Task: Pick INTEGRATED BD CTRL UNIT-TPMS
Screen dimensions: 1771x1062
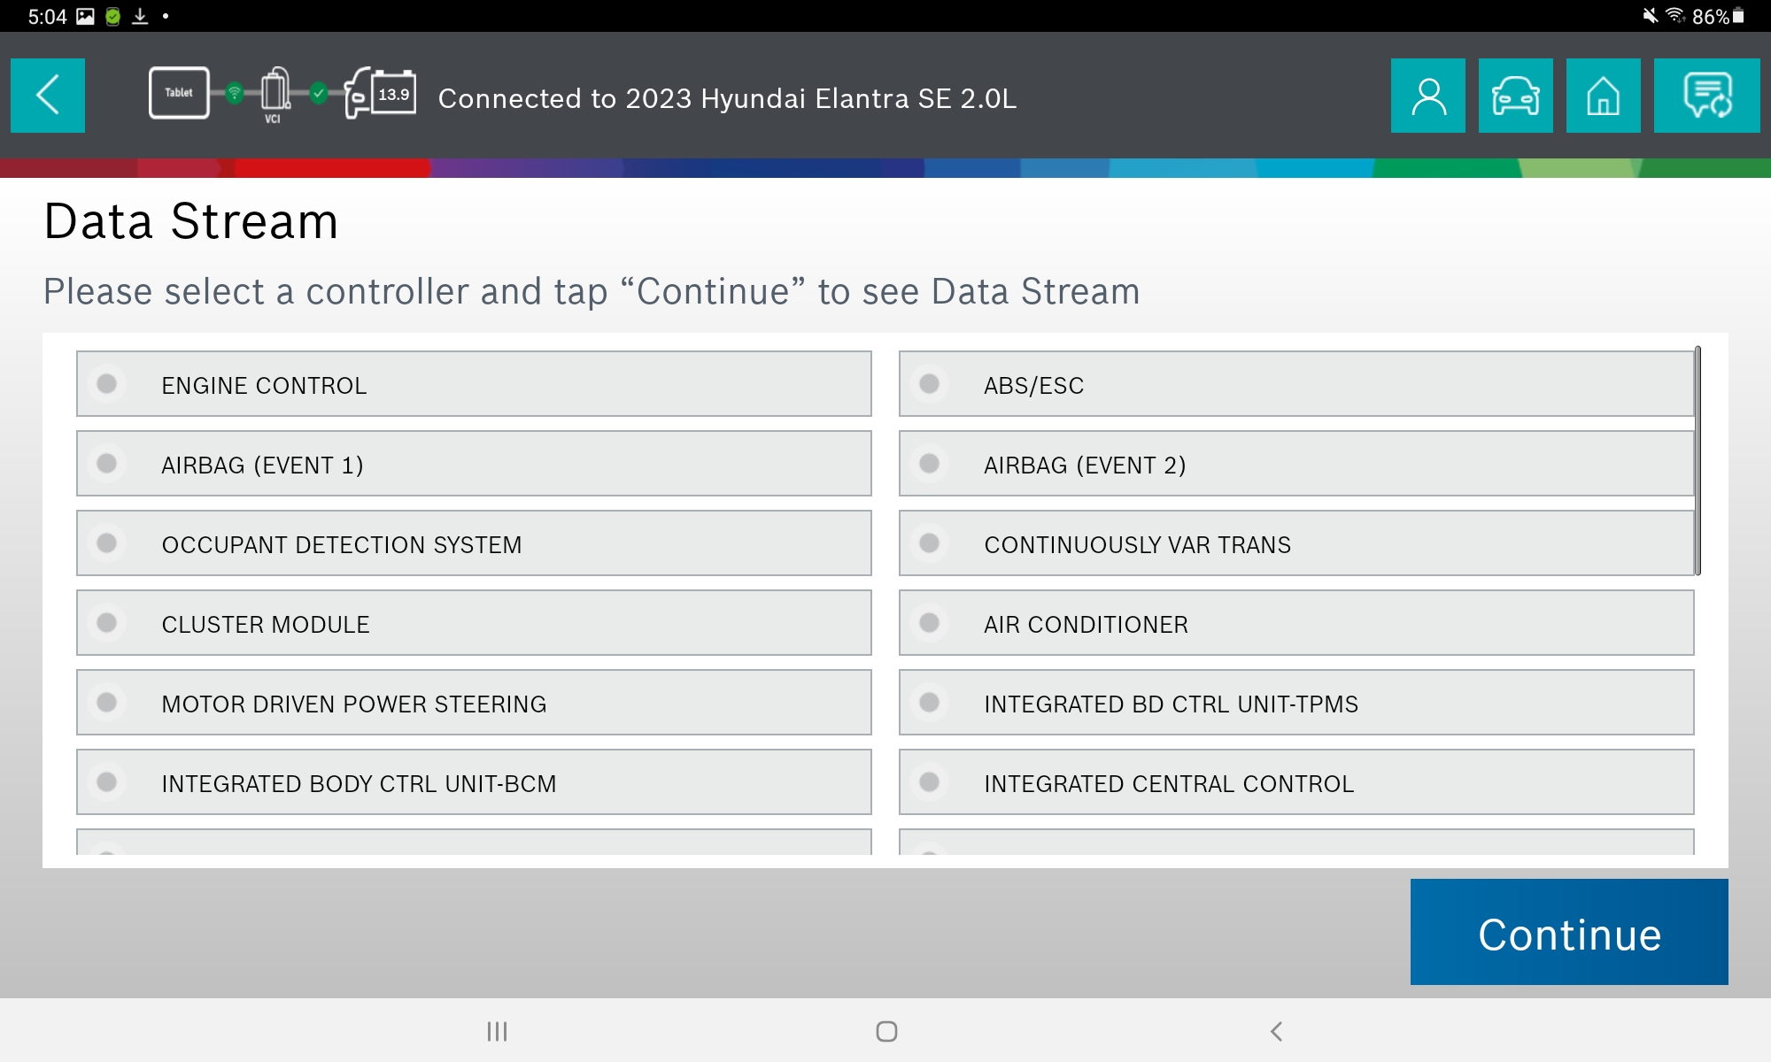Action: [x=1295, y=703]
